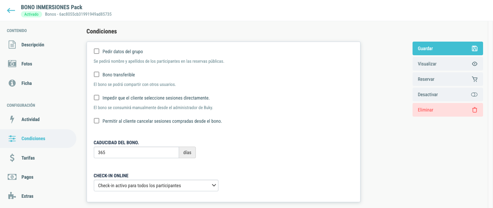Viewport: 493px width, 208px height.
Task: Open the Tarifas menu item
Action: (28, 158)
